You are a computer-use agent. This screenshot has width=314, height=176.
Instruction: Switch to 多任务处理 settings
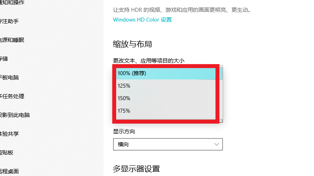[x=12, y=96]
